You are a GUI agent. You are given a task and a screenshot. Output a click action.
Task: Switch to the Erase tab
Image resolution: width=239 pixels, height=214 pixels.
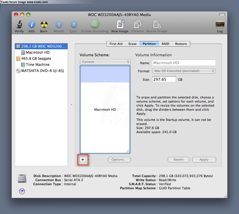[x=132, y=44]
